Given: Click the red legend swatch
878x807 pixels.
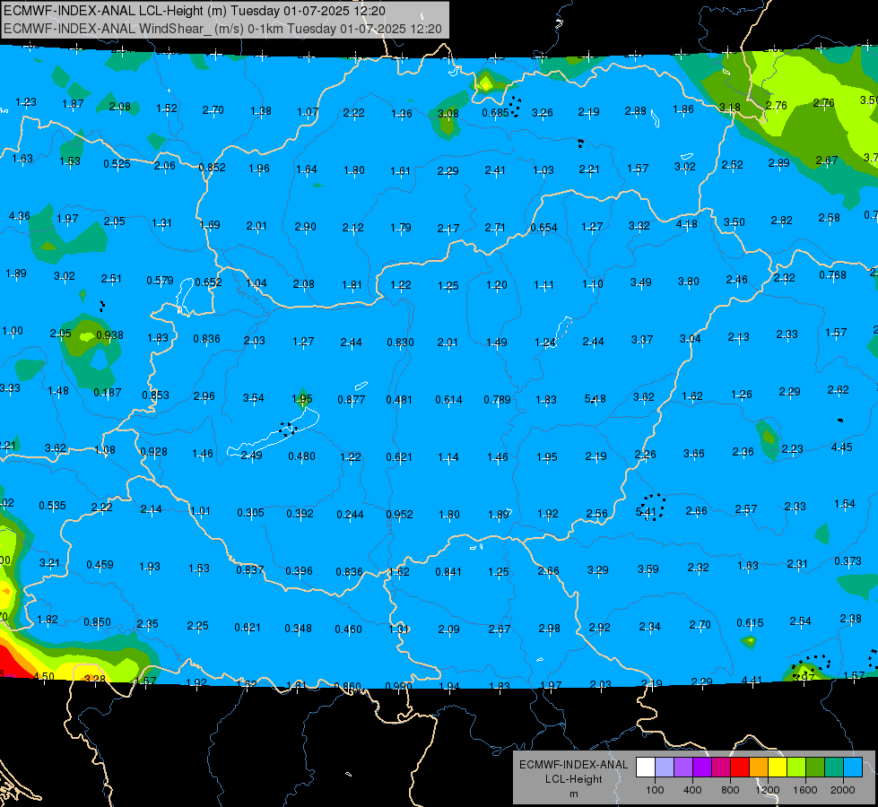Looking at the screenshot, I should click(740, 768).
